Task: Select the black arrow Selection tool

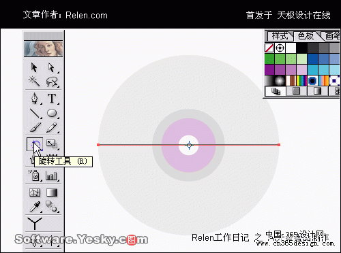Action: click(34, 67)
